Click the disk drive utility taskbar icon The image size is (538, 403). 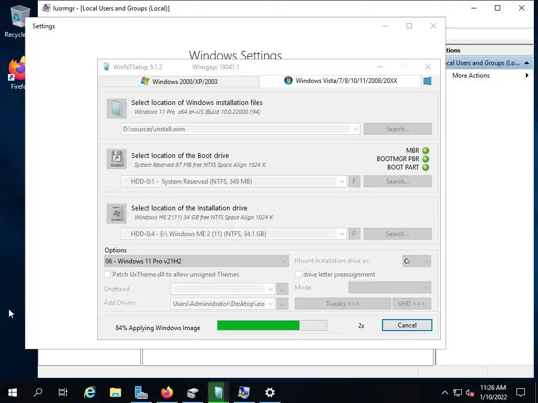192,393
